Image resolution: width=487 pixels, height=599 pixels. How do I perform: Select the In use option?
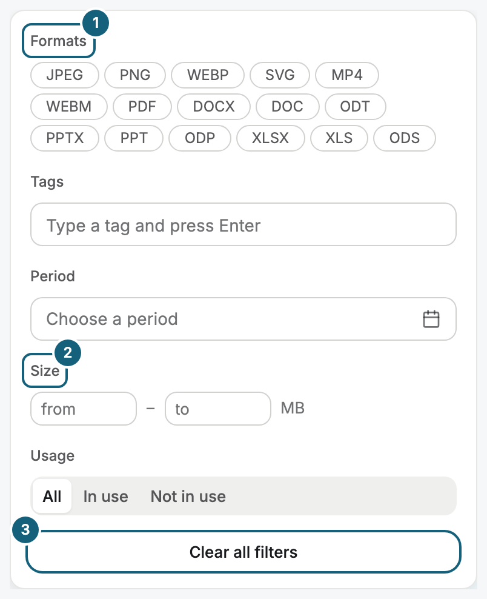[106, 497]
